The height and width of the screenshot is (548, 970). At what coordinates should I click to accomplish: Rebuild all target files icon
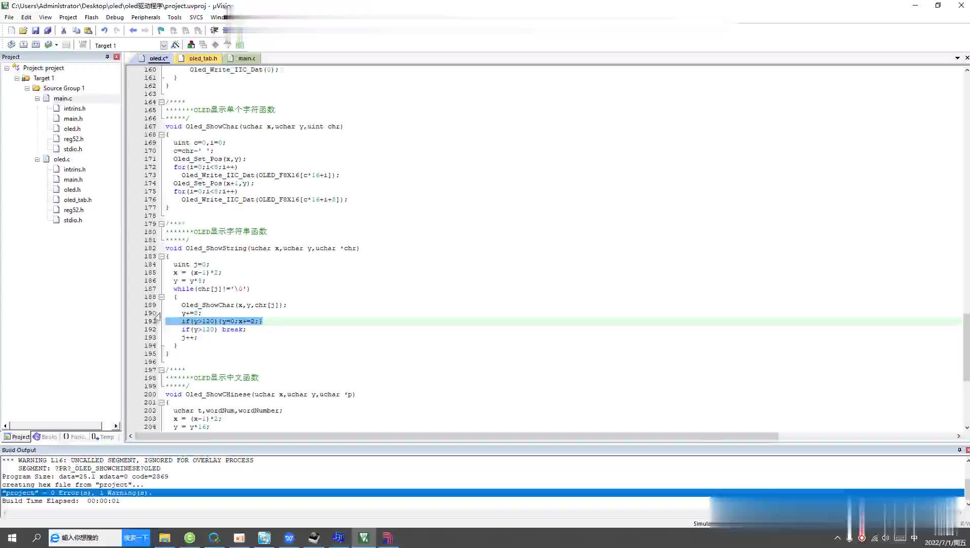coord(36,45)
